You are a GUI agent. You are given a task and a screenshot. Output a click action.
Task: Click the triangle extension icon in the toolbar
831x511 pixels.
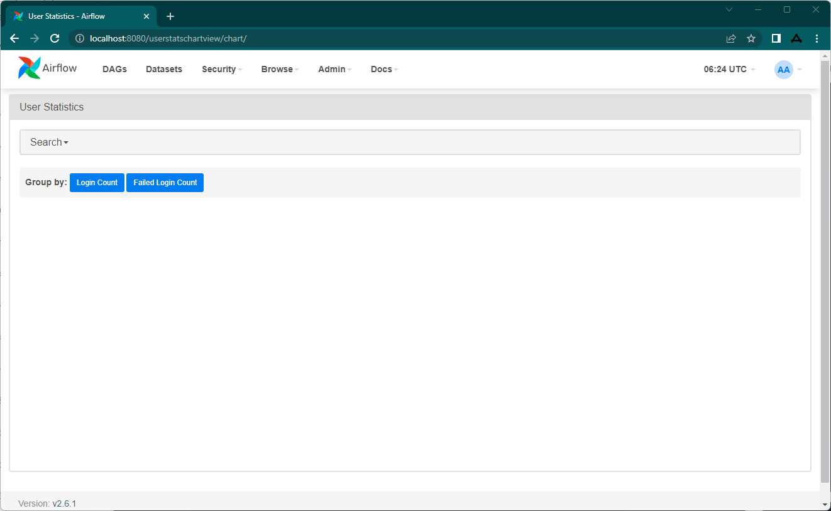point(796,38)
